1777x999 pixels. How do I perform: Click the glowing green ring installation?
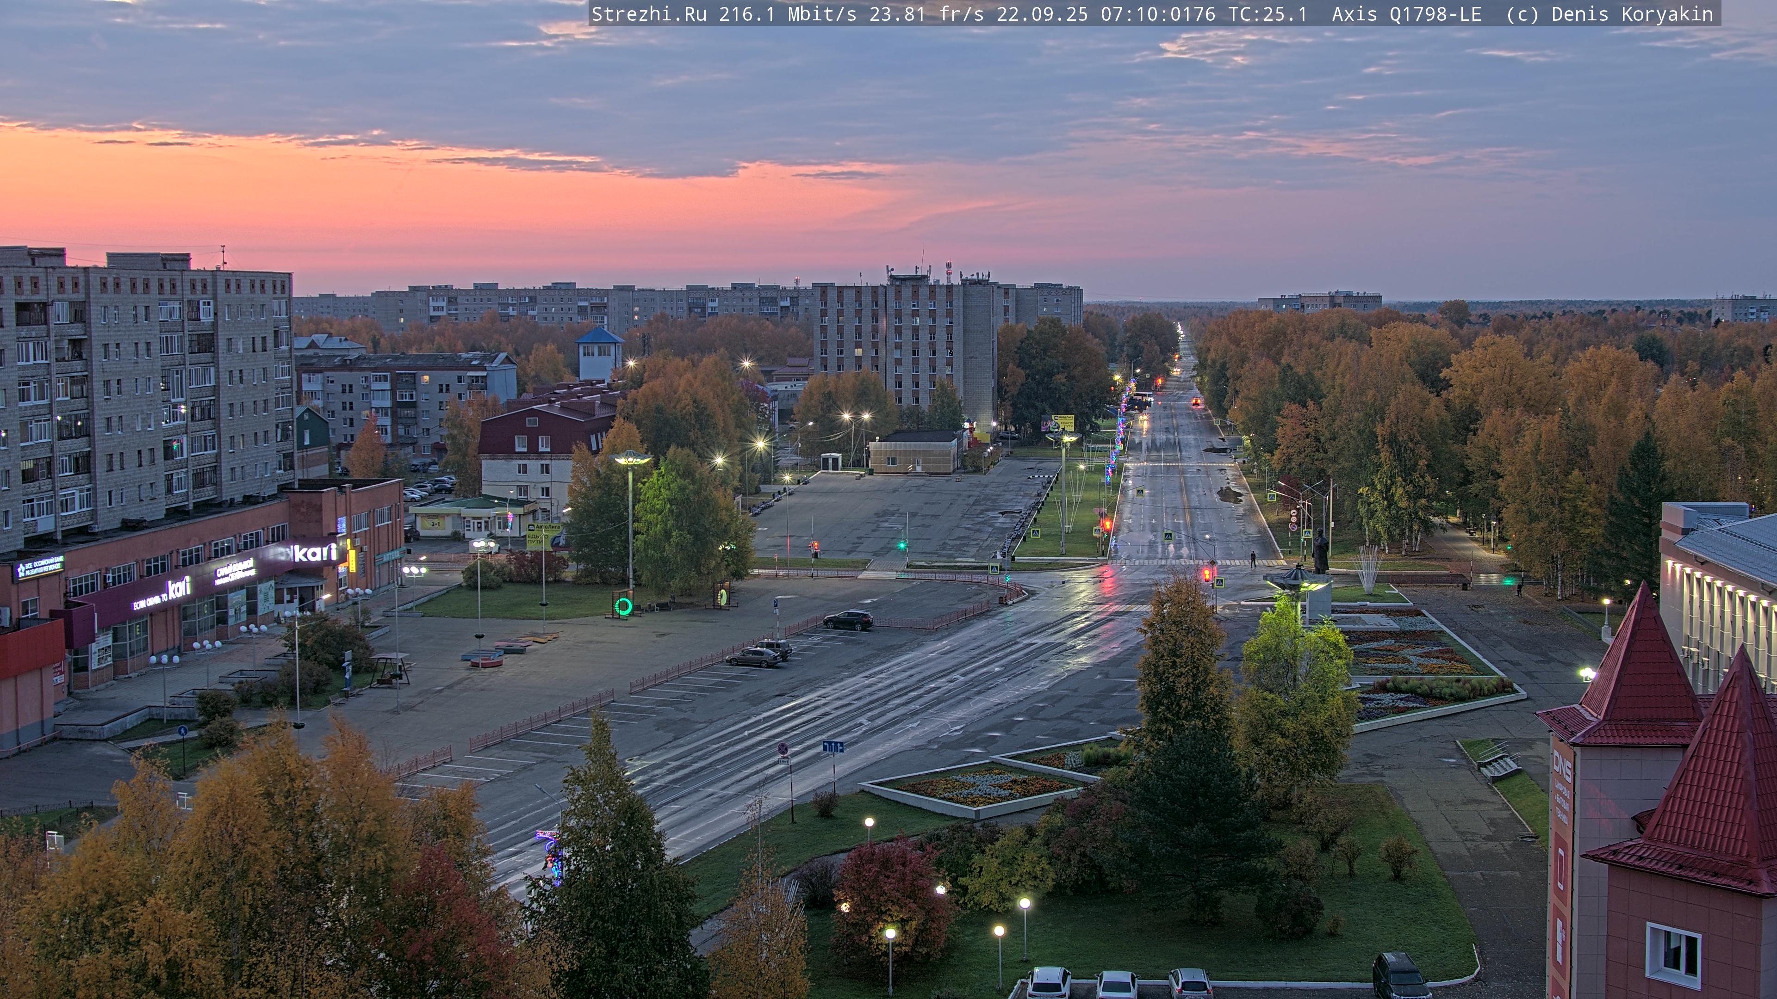(x=624, y=606)
